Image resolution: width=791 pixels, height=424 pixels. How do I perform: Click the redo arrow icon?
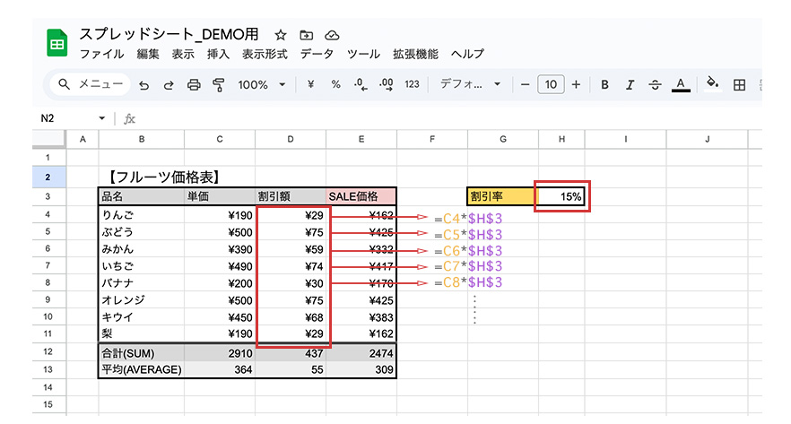coord(169,85)
